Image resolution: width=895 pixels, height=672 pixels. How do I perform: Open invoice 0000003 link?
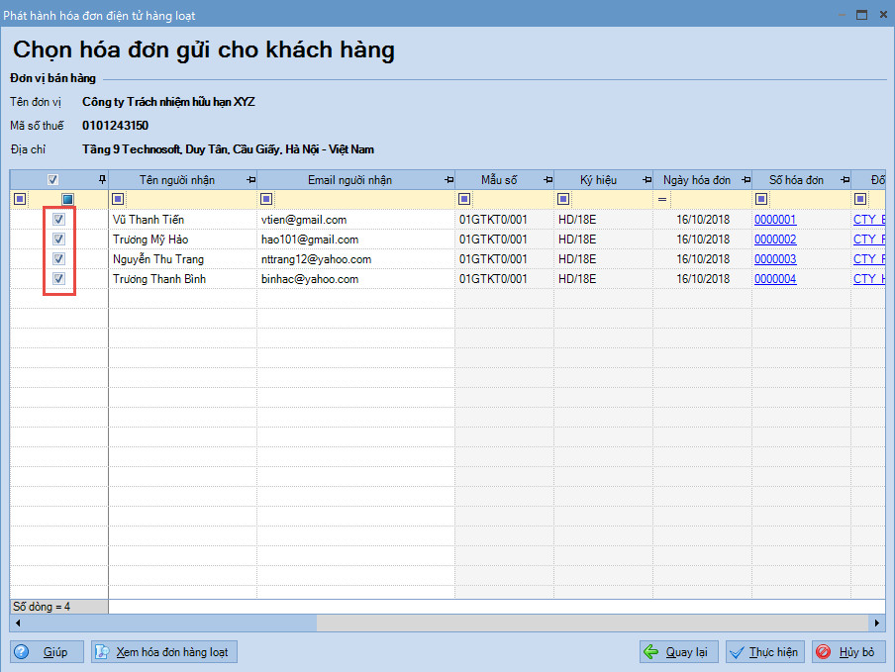click(775, 259)
